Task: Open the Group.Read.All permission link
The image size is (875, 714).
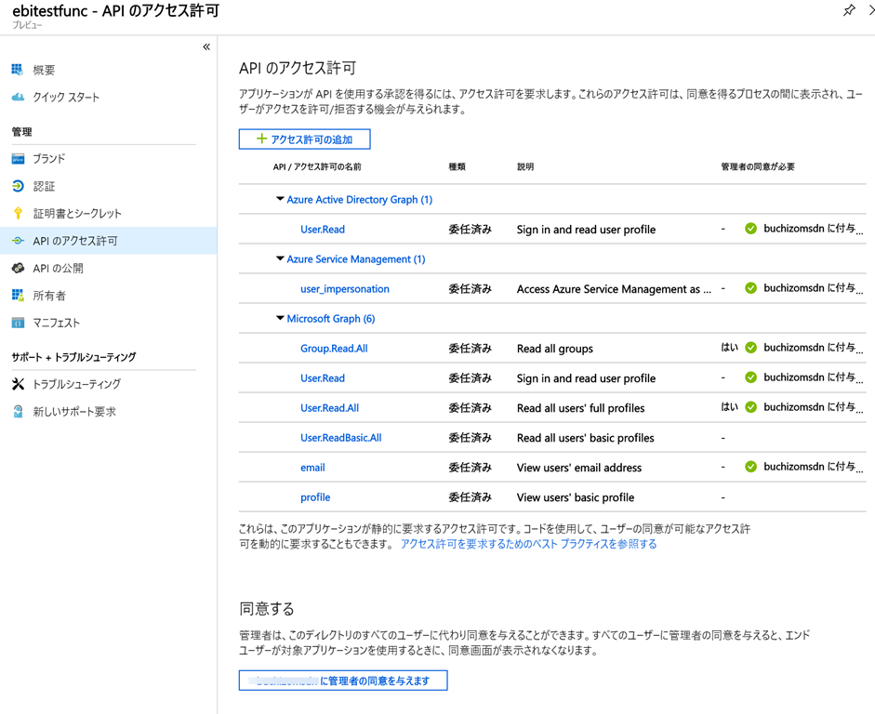Action: point(334,349)
